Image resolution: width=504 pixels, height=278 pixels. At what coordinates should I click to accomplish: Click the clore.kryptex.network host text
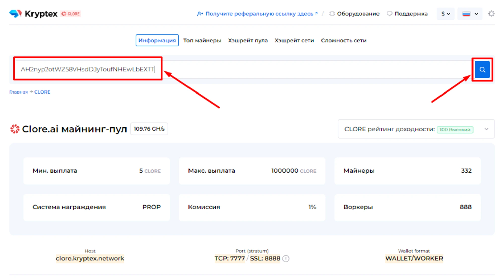tap(90, 258)
